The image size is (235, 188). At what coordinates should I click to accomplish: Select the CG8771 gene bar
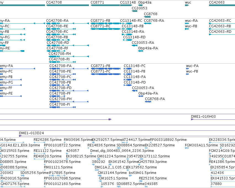[105, 5]
